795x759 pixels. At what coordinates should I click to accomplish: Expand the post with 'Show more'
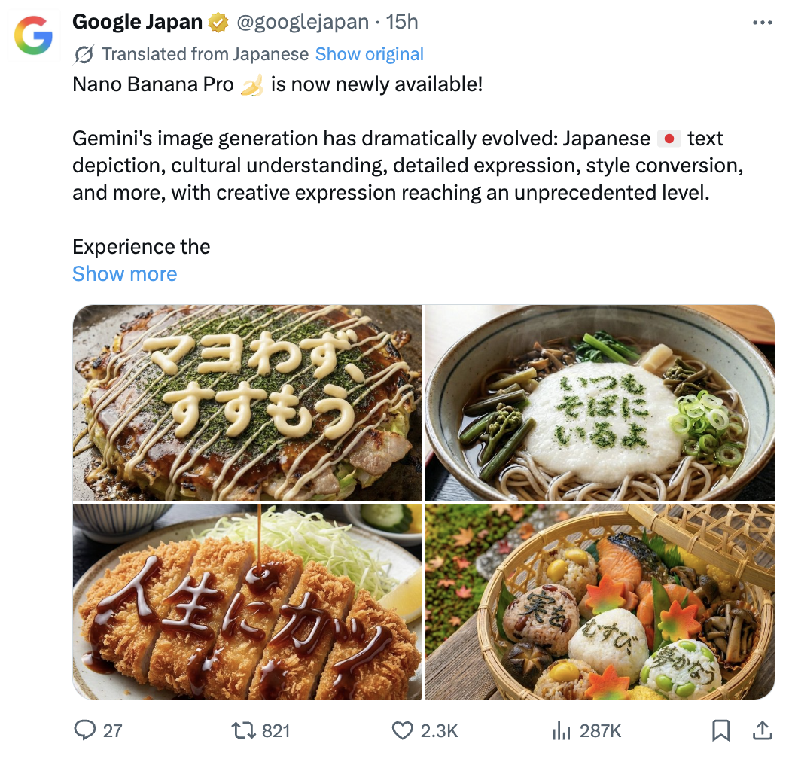[124, 273]
